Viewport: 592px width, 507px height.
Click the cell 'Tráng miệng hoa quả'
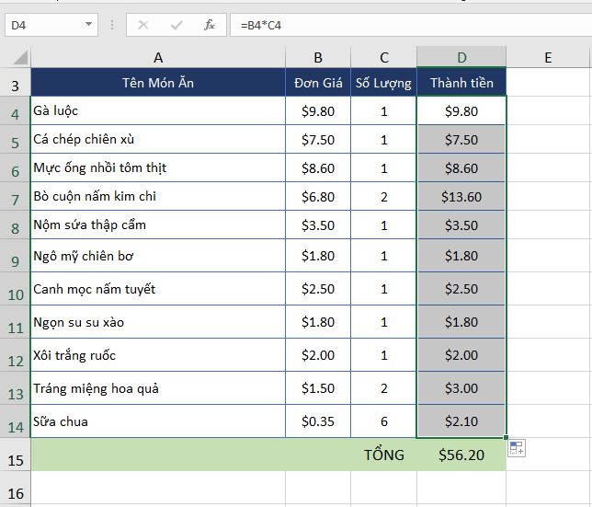[158, 388]
